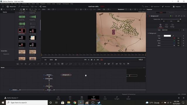Toggle the Nodes panel button

coord(43,6)
